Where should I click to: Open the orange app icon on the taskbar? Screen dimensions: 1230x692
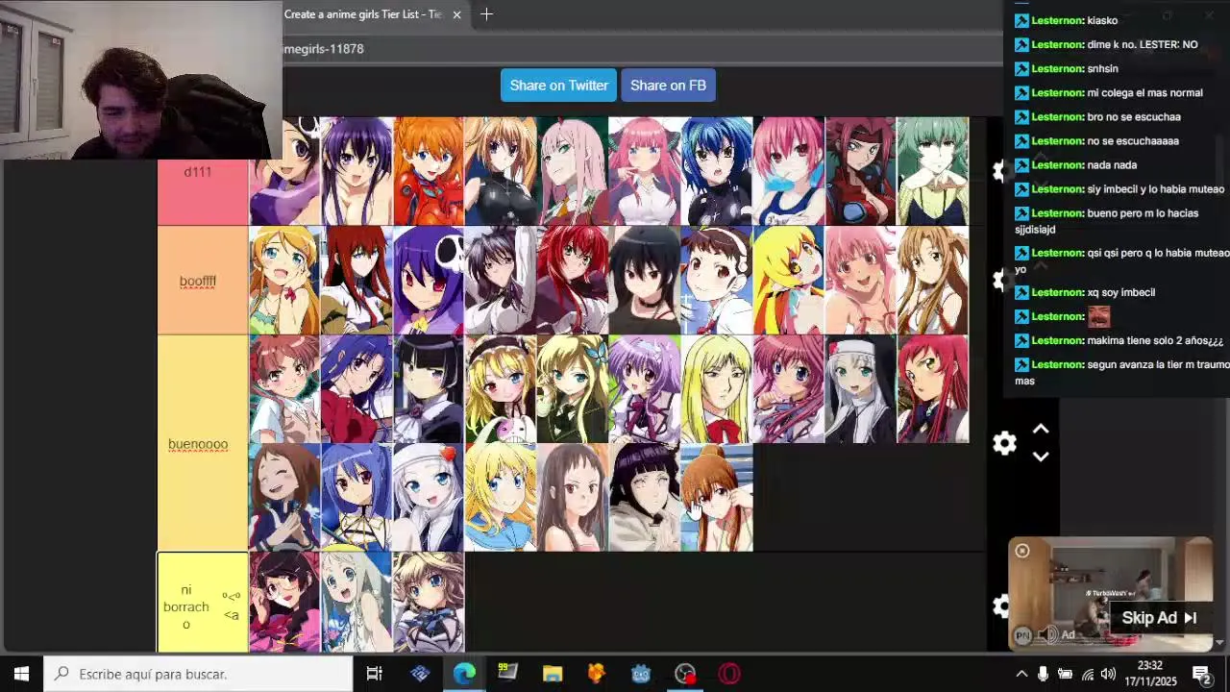click(597, 674)
